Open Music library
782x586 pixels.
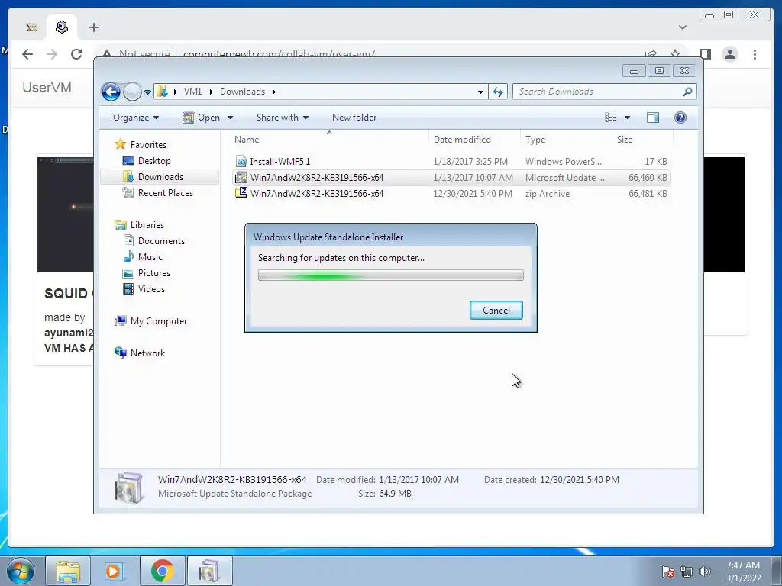click(x=150, y=257)
